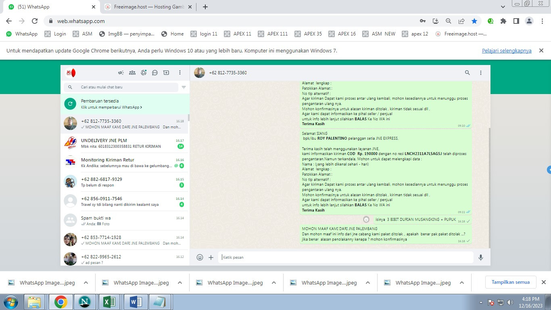Viewport: 551px width, 310px height.
Task: Expand options for the fourth downloaded WhatsApp Image
Action: point(368,283)
